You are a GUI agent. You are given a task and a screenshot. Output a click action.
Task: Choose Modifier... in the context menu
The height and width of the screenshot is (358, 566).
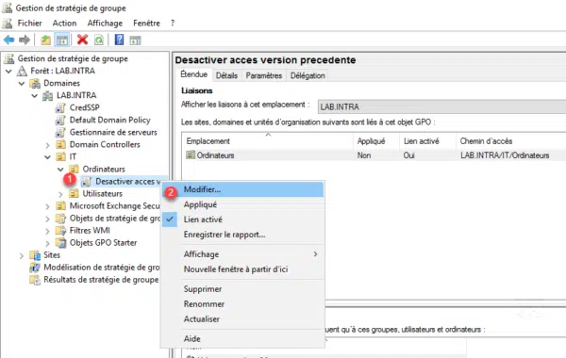242,189
